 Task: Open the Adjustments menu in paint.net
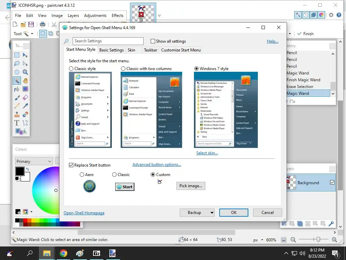tap(95, 16)
